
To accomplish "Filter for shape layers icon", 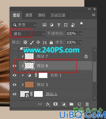I will pyautogui.click(x=66, y=25).
